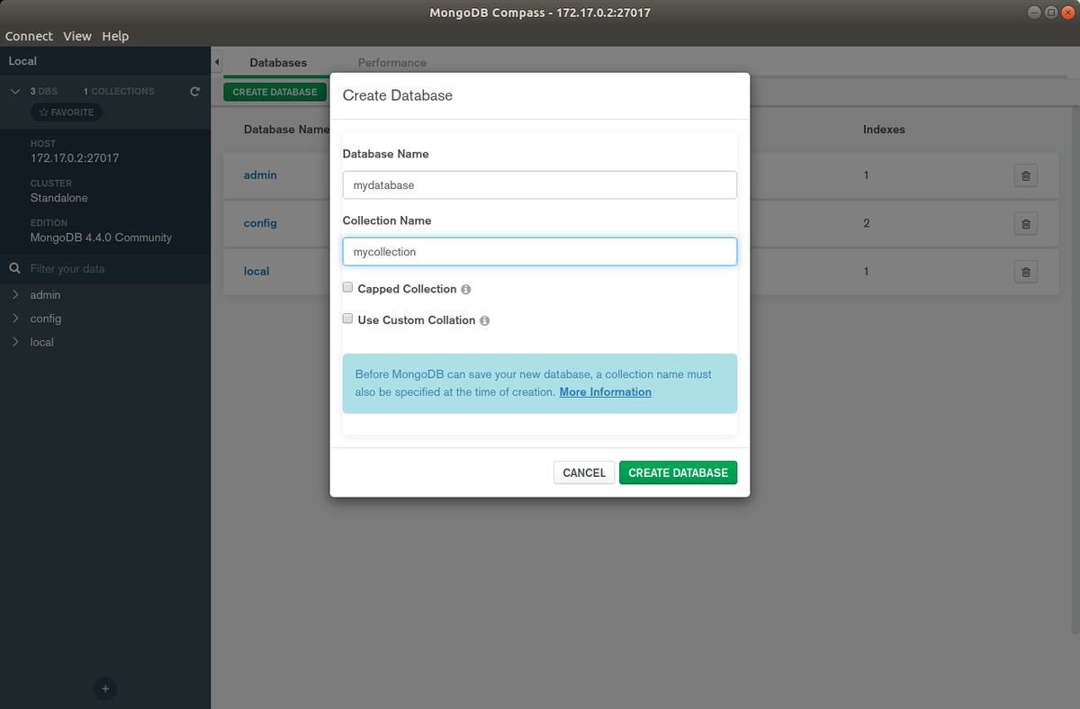The image size is (1080, 709).
Task: Click the Standalone cluster text
Action: pos(59,198)
